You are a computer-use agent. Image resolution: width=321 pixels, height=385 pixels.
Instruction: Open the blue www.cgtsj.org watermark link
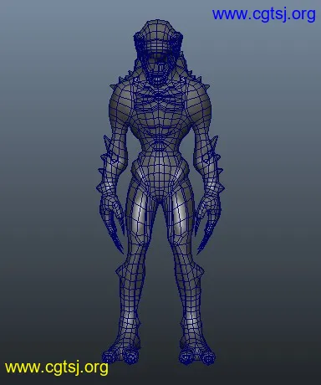point(264,14)
